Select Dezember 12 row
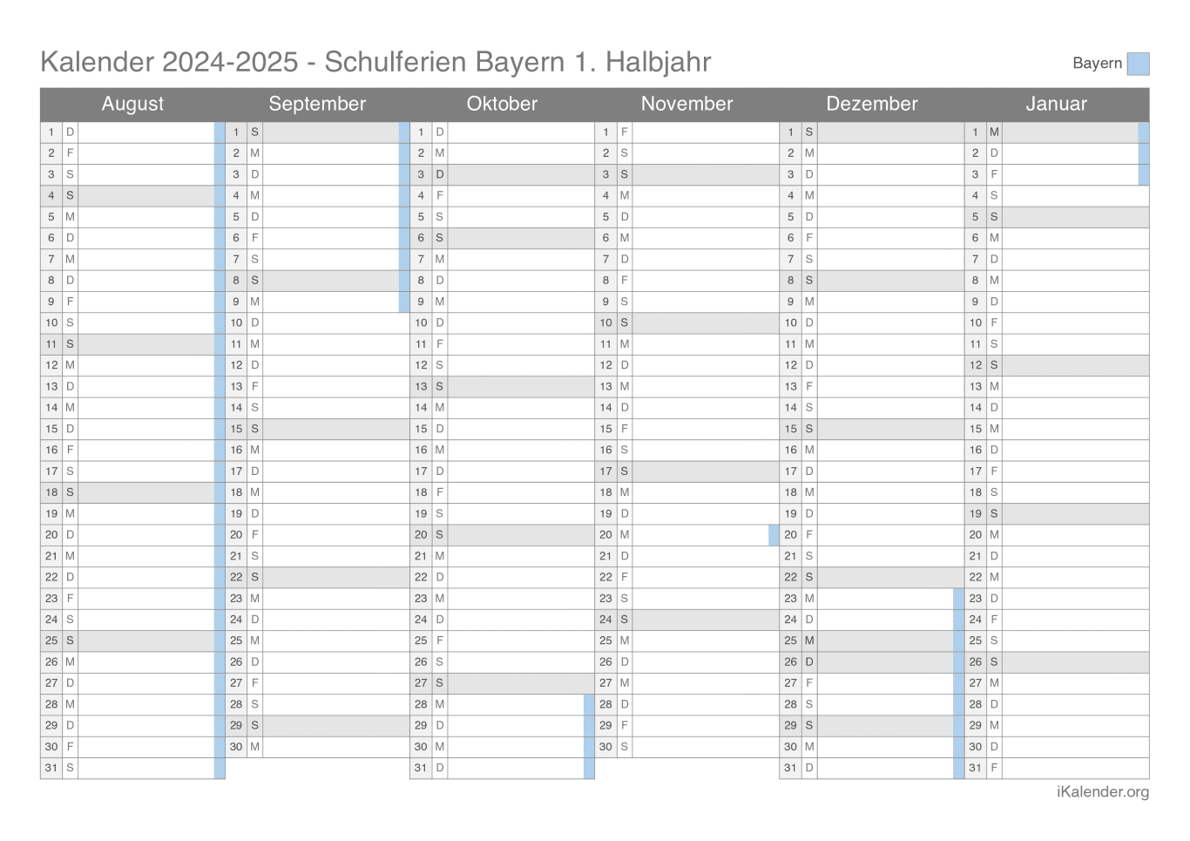Screen dimensions: 1190x841 tap(871, 365)
